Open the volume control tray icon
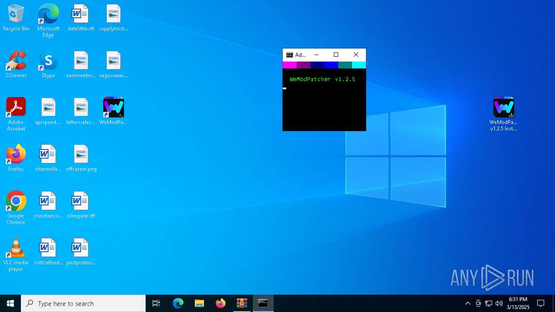 [499, 303]
